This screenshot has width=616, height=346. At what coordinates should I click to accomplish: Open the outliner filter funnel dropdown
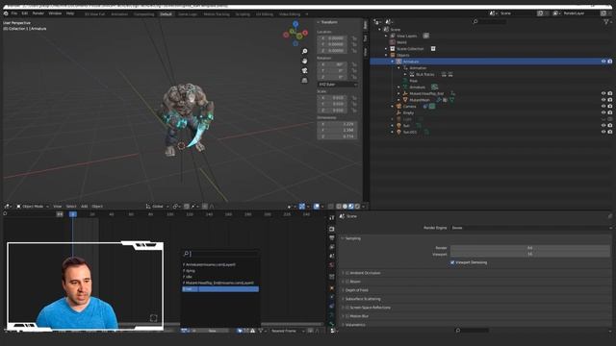click(x=607, y=22)
